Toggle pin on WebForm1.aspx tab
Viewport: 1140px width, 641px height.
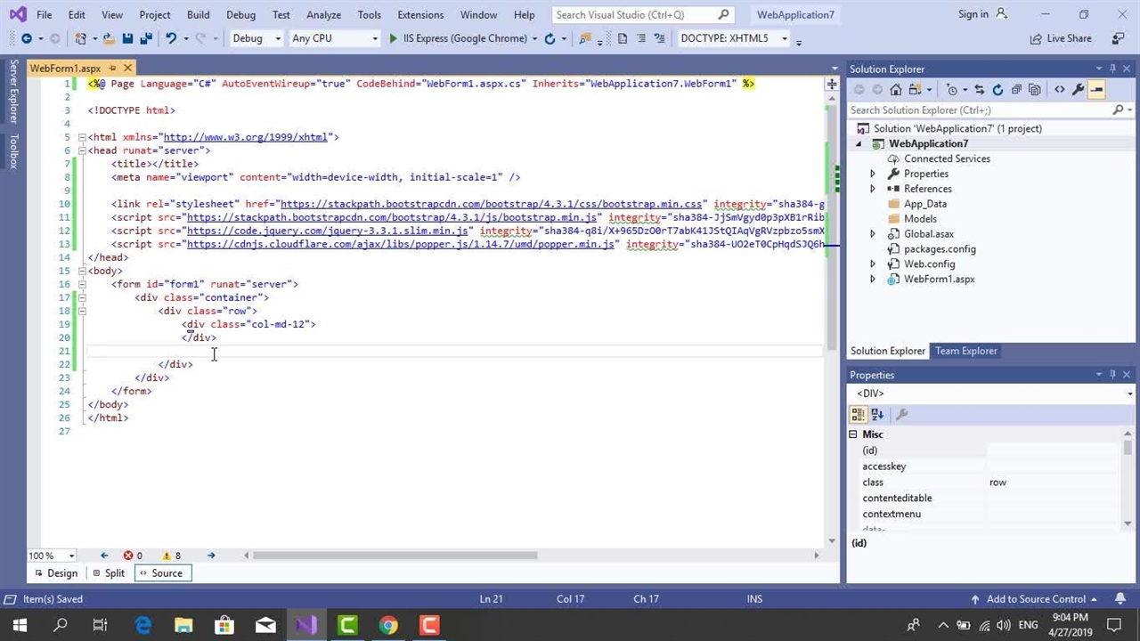pyautogui.click(x=112, y=69)
